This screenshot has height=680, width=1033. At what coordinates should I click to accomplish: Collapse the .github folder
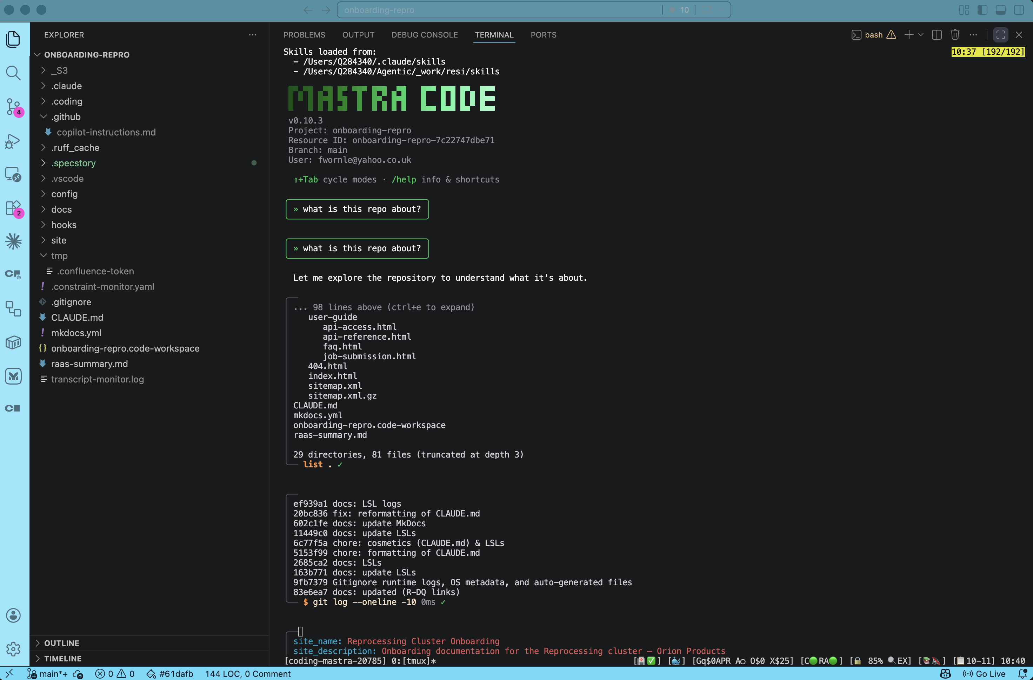(149, 117)
